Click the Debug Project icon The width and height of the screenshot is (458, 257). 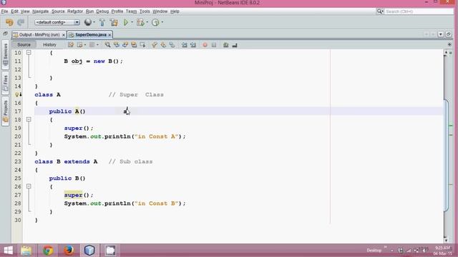[x=140, y=22]
